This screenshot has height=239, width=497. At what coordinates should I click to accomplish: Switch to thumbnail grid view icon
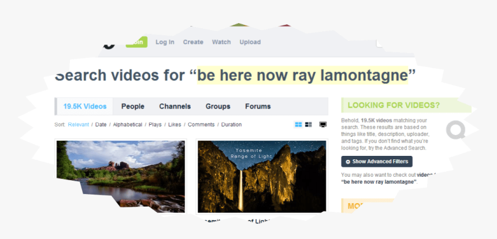[x=298, y=125]
